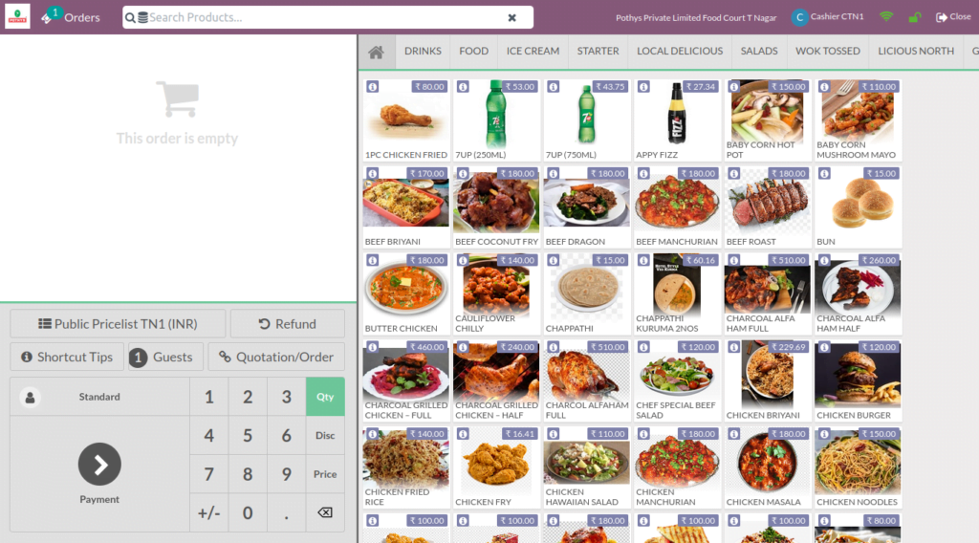
Task: Click the backspace key on the numpad
Action: click(325, 512)
